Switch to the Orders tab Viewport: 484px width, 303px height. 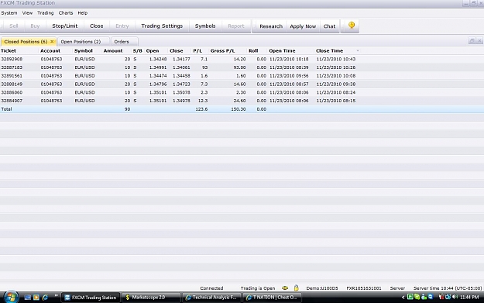tap(125, 41)
